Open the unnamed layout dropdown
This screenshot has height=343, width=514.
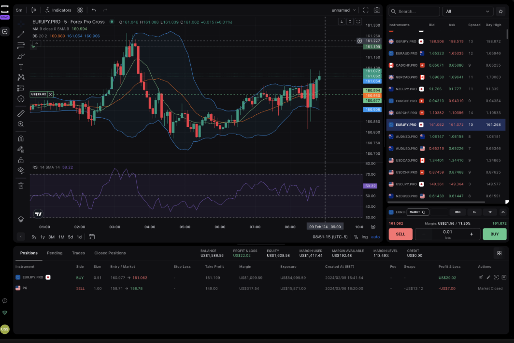click(x=343, y=10)
